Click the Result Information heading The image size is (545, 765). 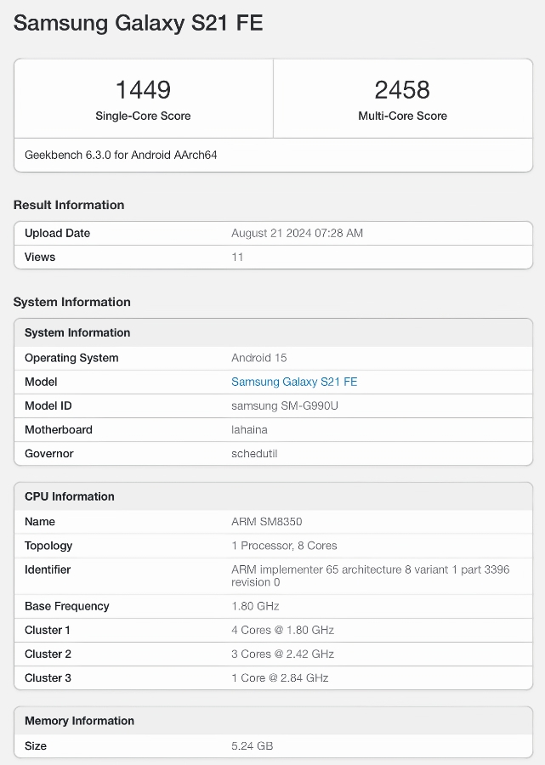click(x=69, y=205)
